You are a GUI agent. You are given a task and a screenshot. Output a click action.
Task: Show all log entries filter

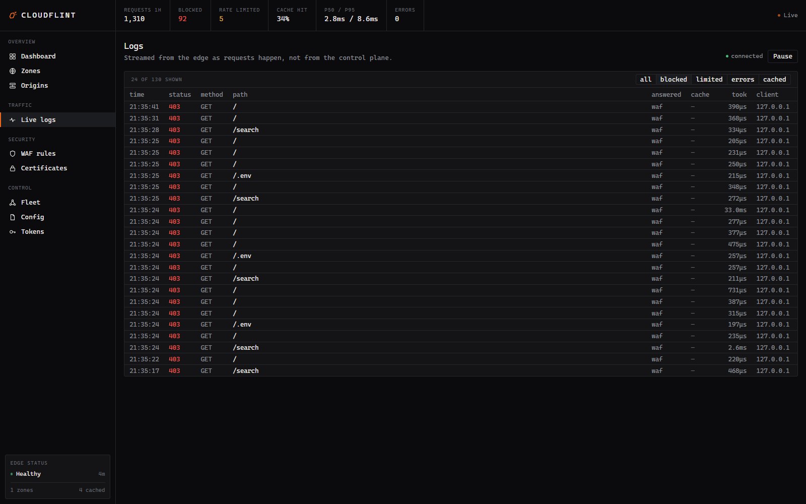click(645, 80)
